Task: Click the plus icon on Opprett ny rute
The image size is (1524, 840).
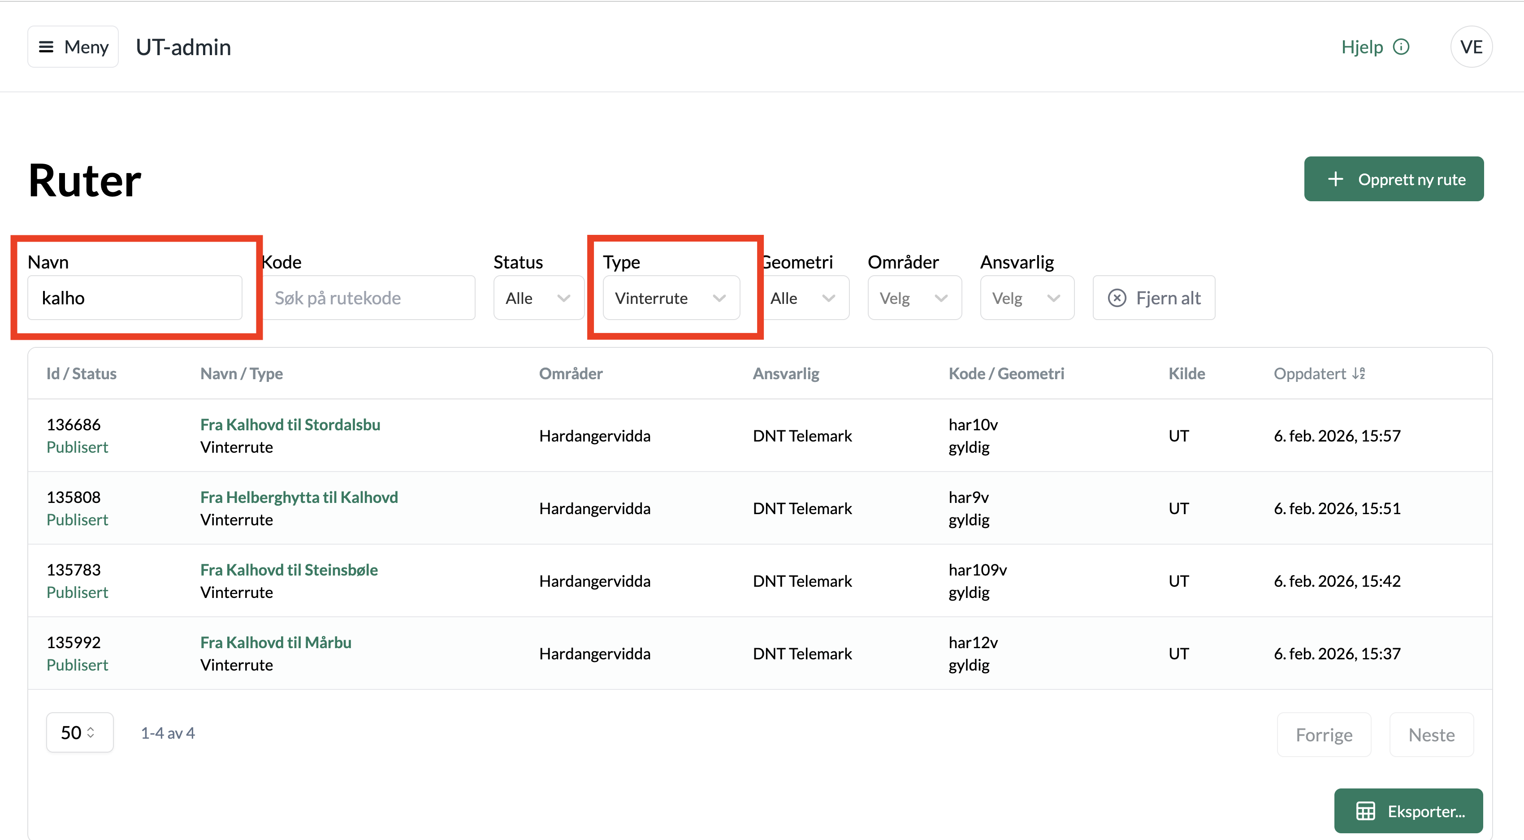Action: click(x=1335, y=179)
